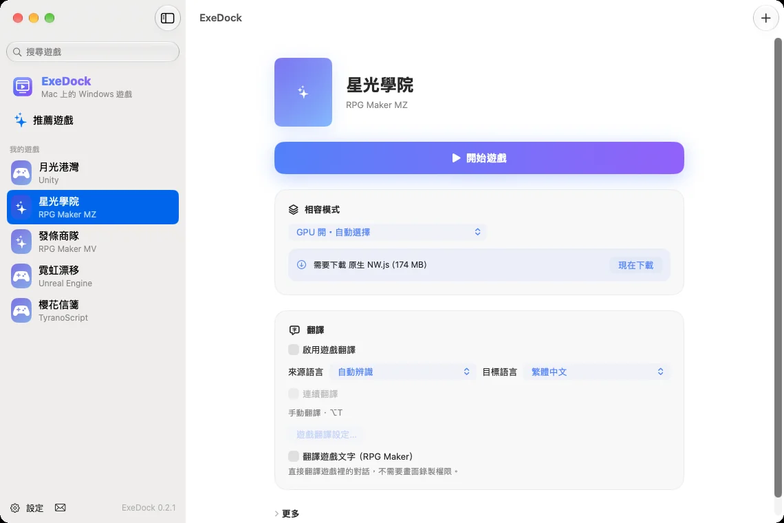Click the large 星光學院 game cover thumbnail
784x523 pixels.
pos(303,92)
